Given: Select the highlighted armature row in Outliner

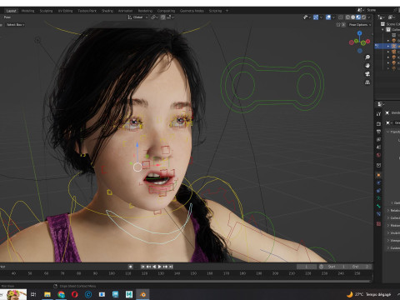Looking at the screenshot, I should [x=387, y=46].
